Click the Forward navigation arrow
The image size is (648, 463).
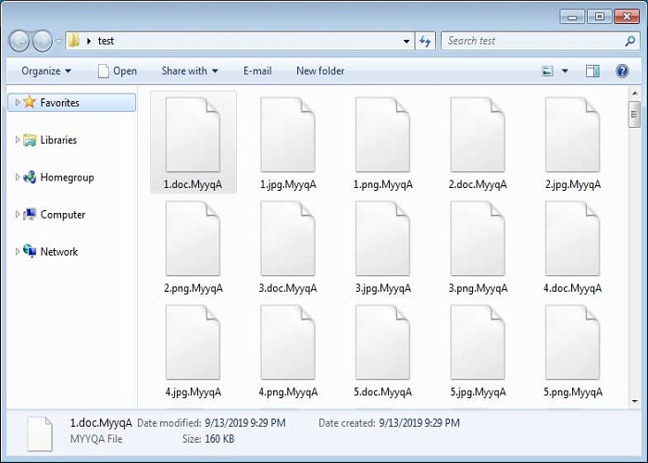42,41
